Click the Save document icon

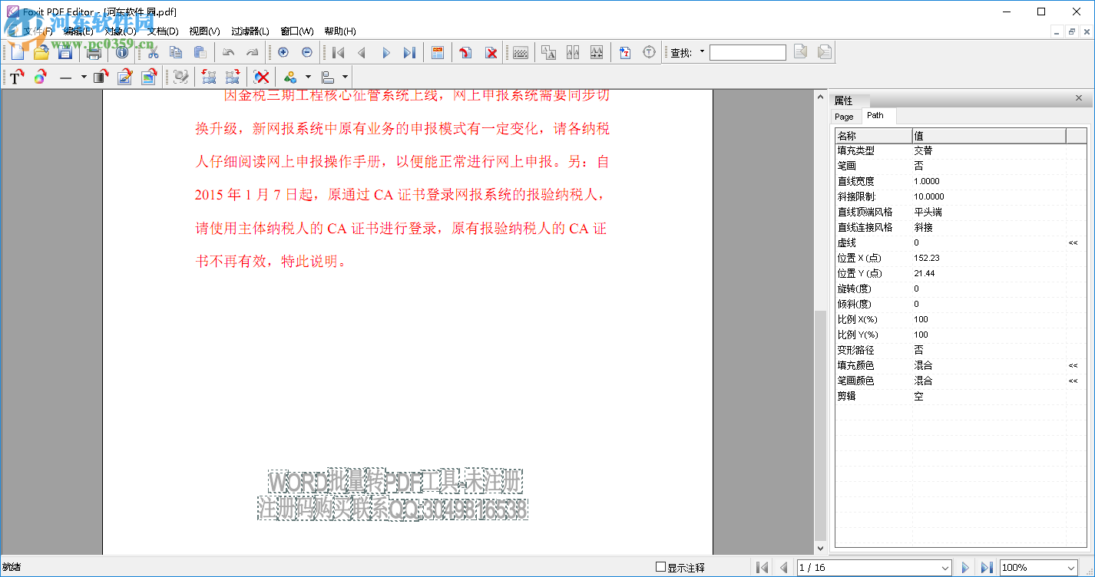click(x=65, y=52)
